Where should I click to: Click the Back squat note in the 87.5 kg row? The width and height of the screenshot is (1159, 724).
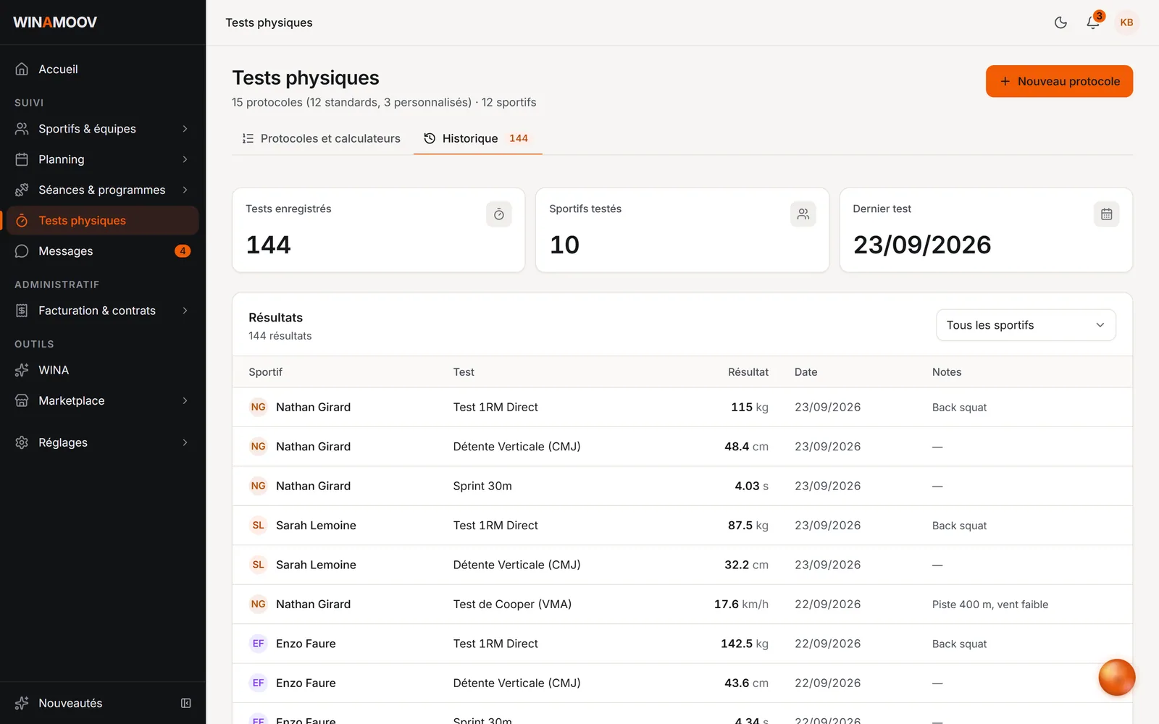pyautogui.click(x=959, y=526)
